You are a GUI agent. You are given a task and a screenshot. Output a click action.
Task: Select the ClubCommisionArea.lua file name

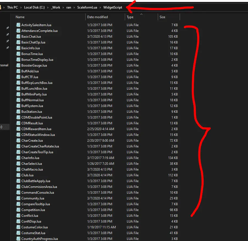(x=39, y=187)
